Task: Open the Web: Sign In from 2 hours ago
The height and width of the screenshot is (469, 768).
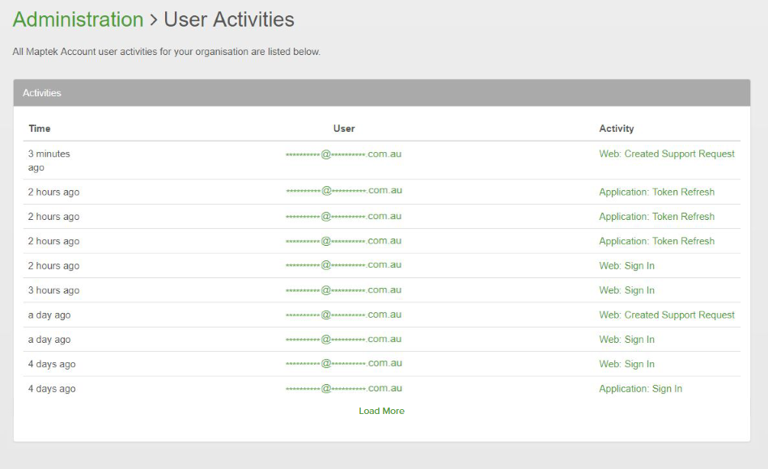Action: (x=626, y=266)
